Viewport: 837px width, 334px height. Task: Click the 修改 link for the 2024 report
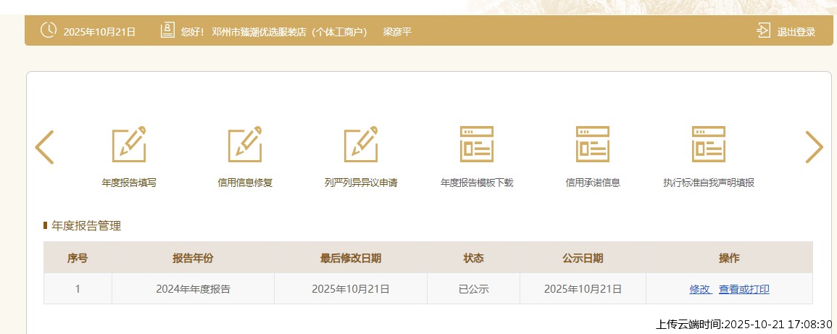tap(699, 289)
